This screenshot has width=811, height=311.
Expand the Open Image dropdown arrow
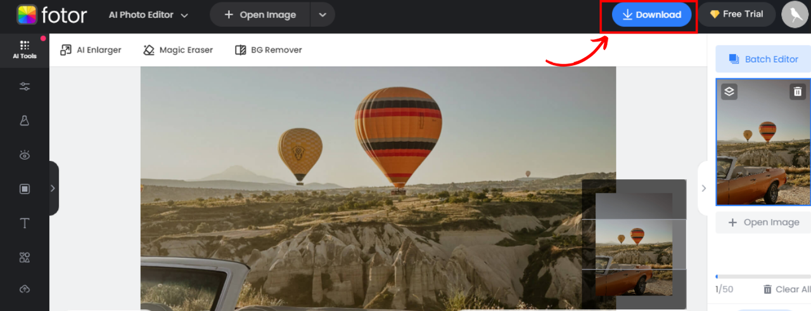[x=322, y=15]
